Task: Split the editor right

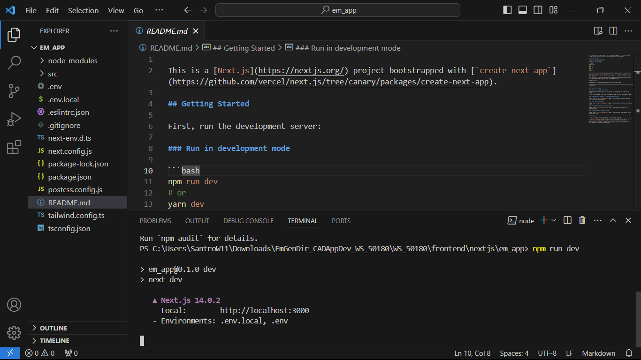Action: coord(613,31)
